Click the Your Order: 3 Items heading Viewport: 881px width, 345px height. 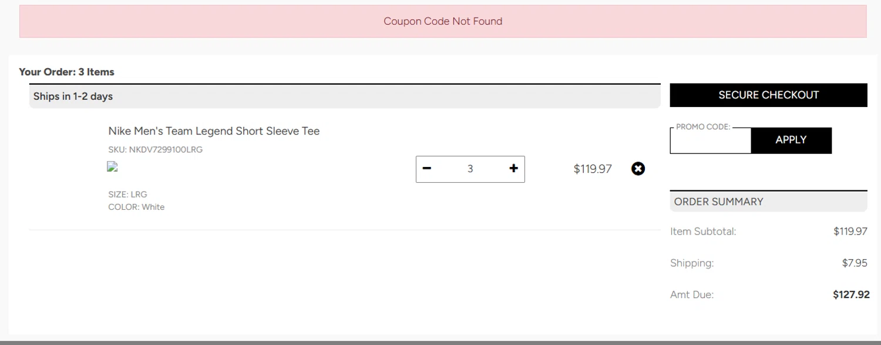pyautogui.click(x=66, y=72)
